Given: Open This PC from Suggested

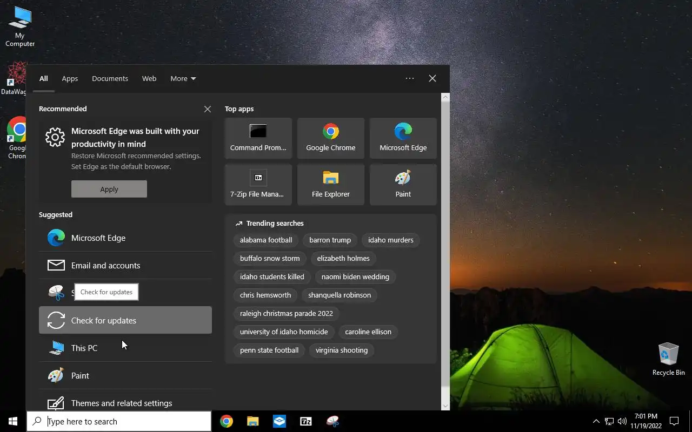Looking at the screenshot, I should pos(125,348).
